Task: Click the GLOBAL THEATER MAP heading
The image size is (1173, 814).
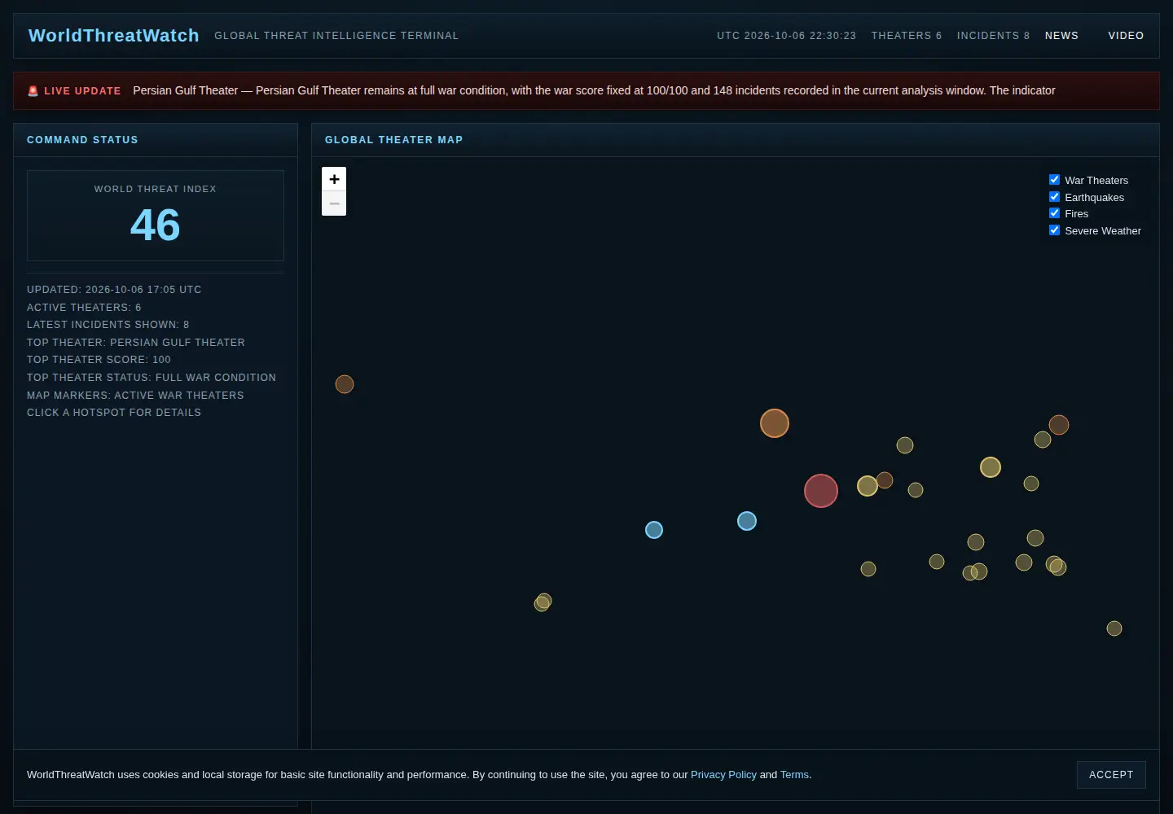Action: pos(394,140)
